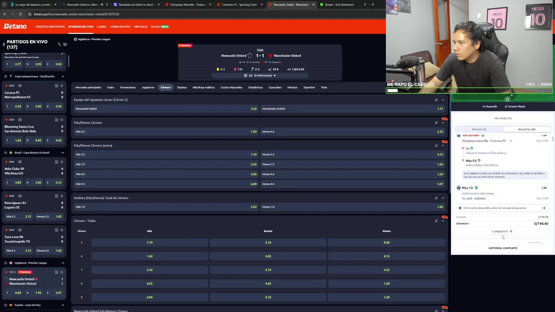Switch to Resueltas (28) bets tab
555x312 pixels.
(526, 129)
